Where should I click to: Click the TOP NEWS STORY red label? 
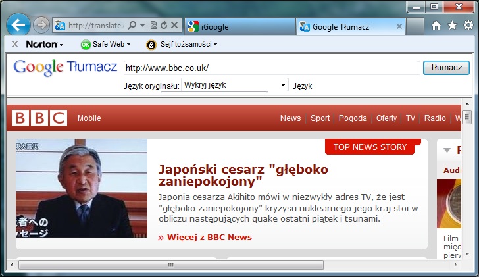(370, 147)
